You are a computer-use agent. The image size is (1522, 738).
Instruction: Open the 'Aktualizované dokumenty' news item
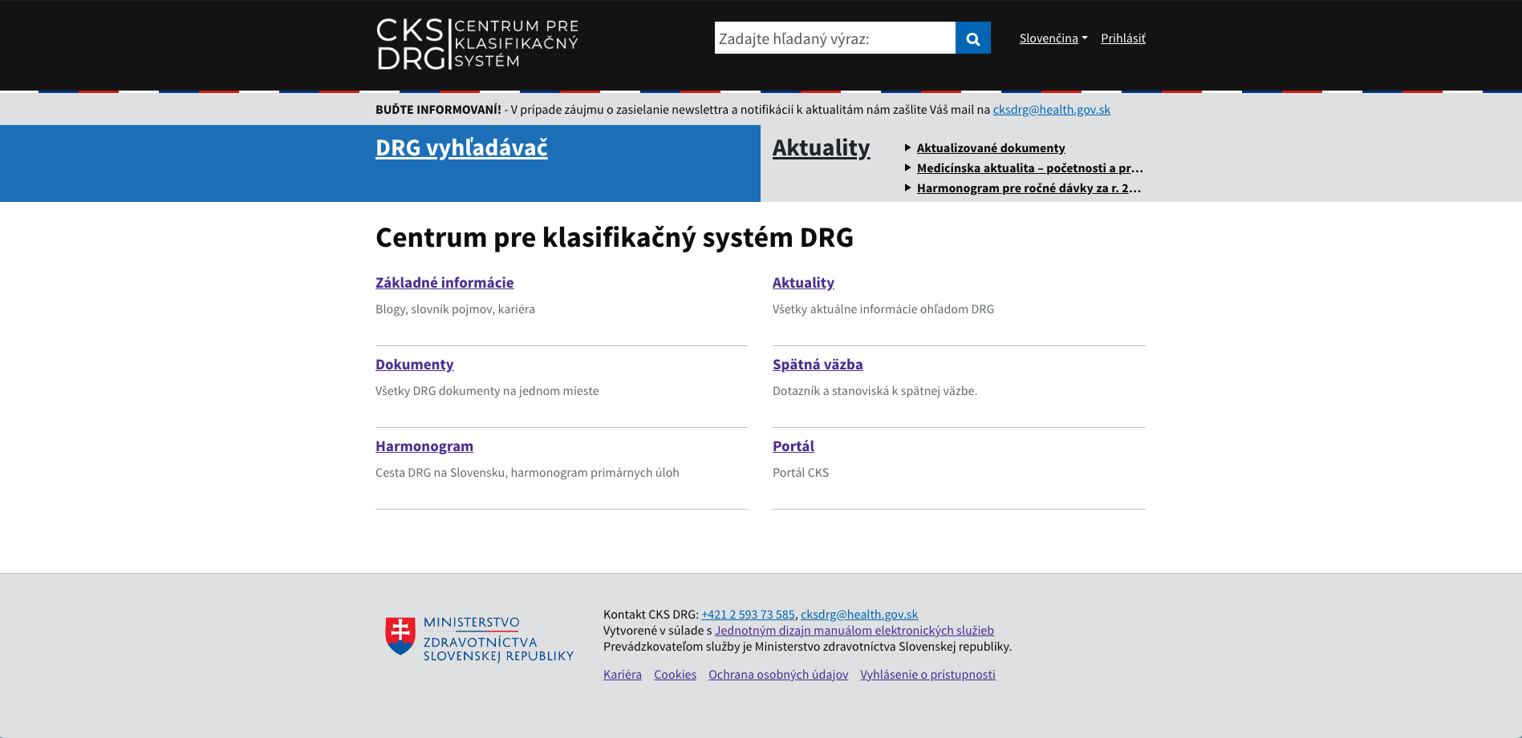tap(991, 147)
